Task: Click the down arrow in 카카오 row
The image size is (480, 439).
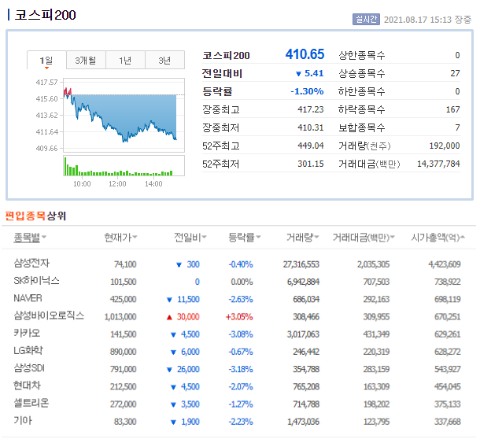Action: [x=173, y=334]
